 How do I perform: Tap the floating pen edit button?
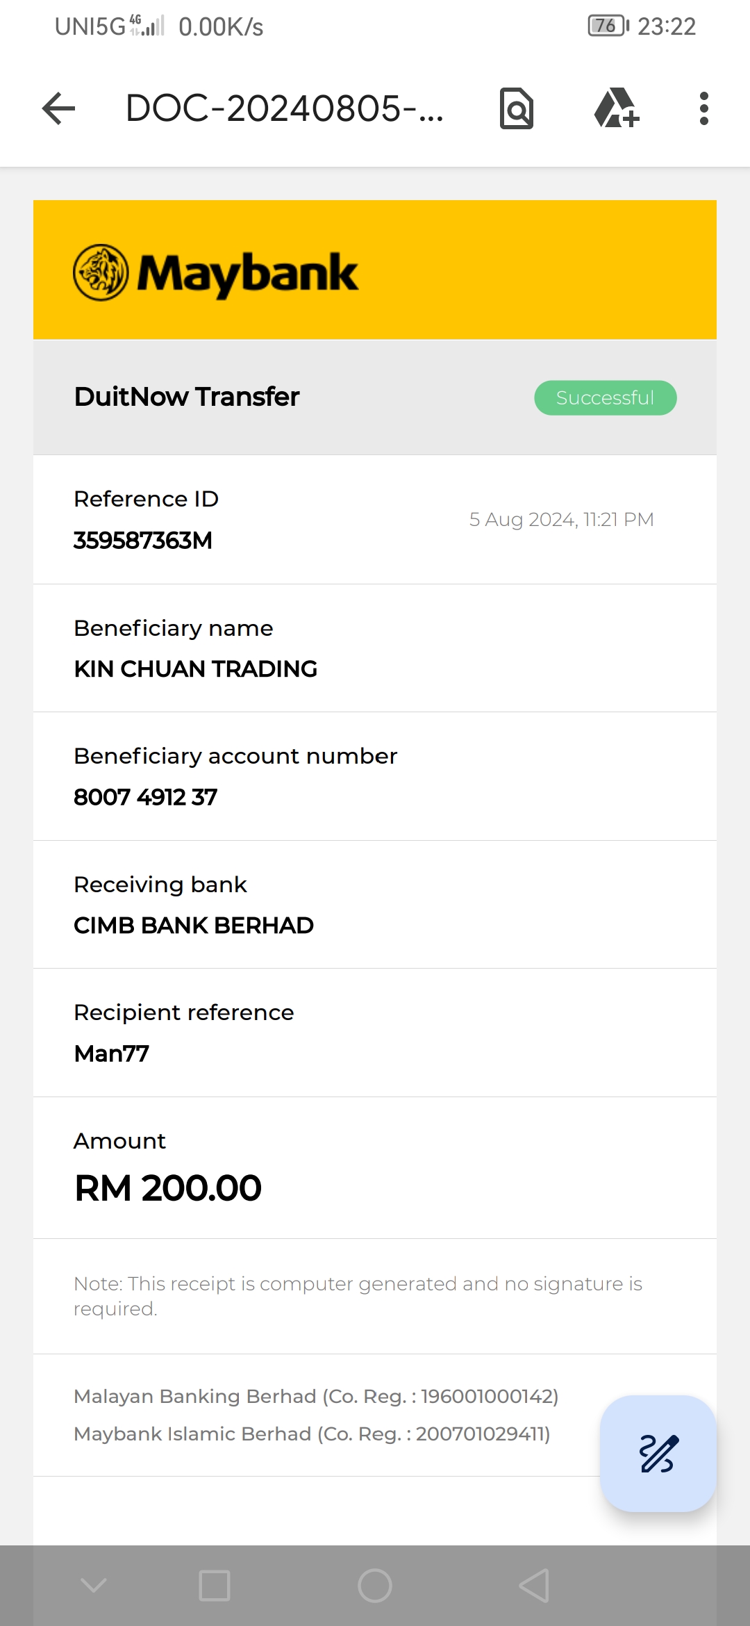pos(658,1453)
